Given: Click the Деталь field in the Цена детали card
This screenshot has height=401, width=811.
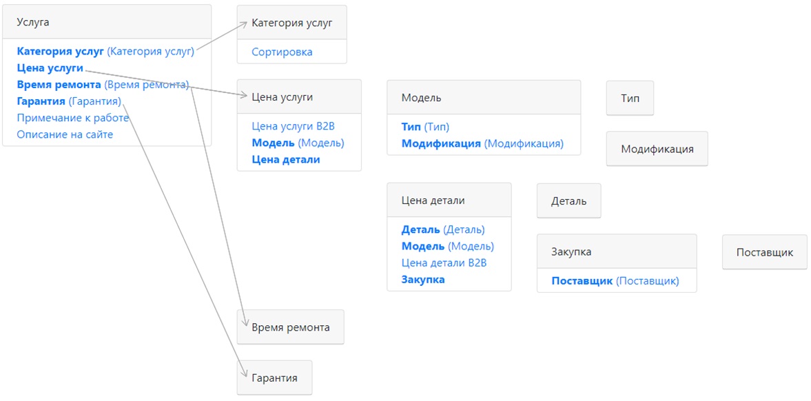Looking at the screenshot, I should click(443, 229).
